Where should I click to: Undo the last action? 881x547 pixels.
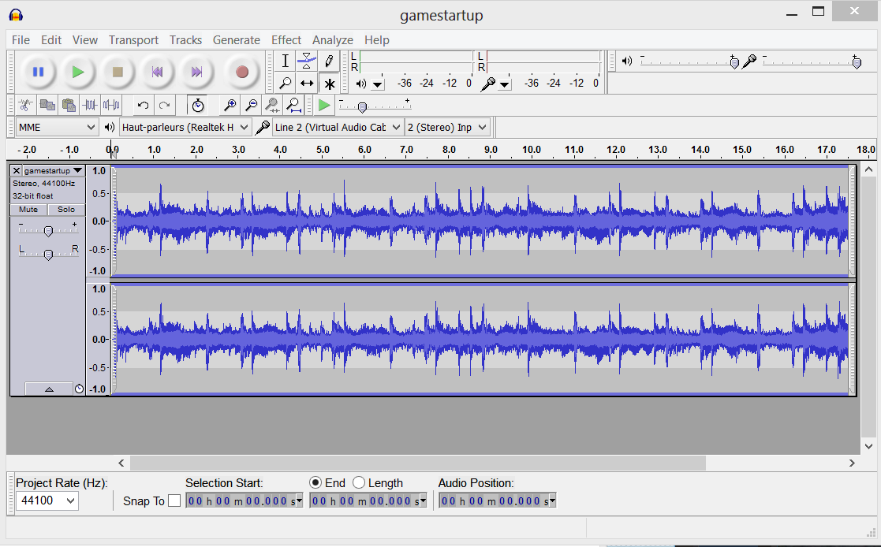click(144, 105)
